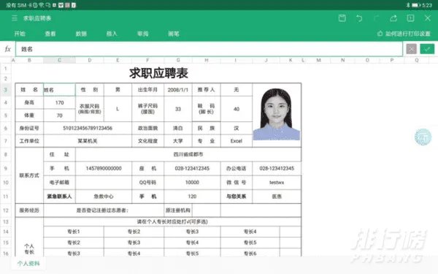The height and width of the screenshot is (274, 438).
Task: Cancel the cell edit with the grey X
Action: click(411, 49)
